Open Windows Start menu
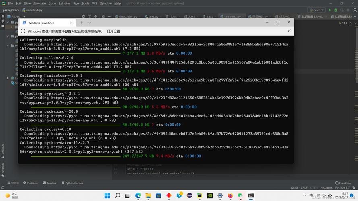This screenshot has width=358, height=201. pyautogui.click(x=107, y=195)
